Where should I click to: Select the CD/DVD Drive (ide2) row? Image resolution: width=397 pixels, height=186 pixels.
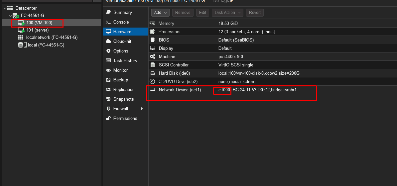(x=273, y=81)
